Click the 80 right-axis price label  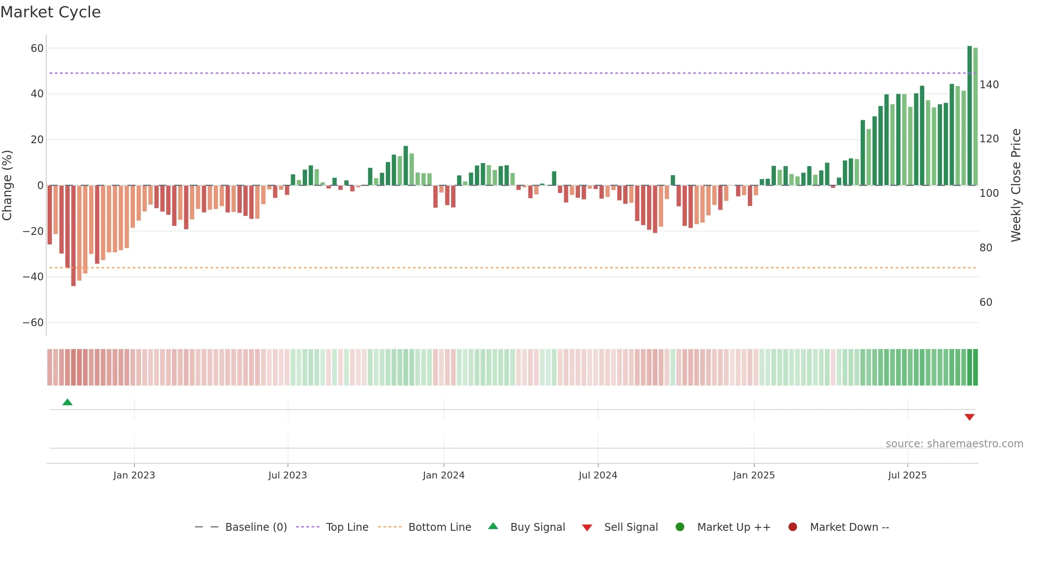point(986,248)
